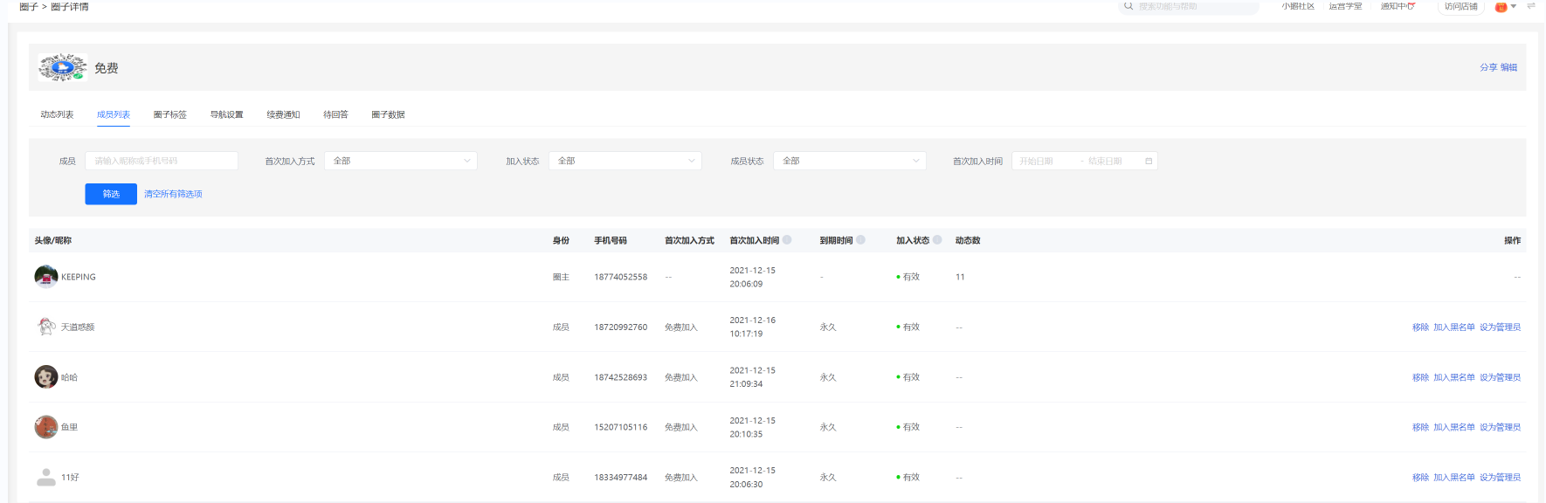Click the calendar icon in the date range field
This screenshot has height=503, width=1546.
click(1149, 162)
